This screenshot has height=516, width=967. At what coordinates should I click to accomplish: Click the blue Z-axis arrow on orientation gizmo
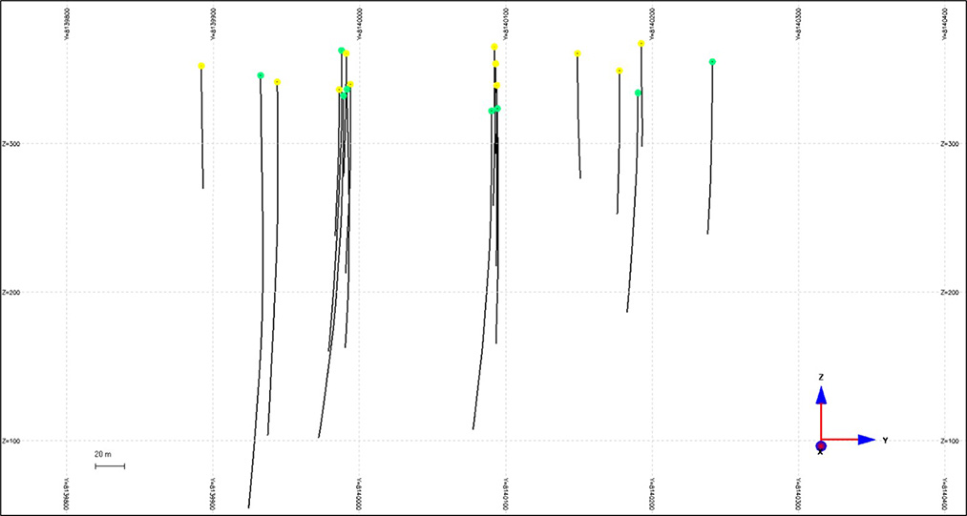tap(821, 395)
